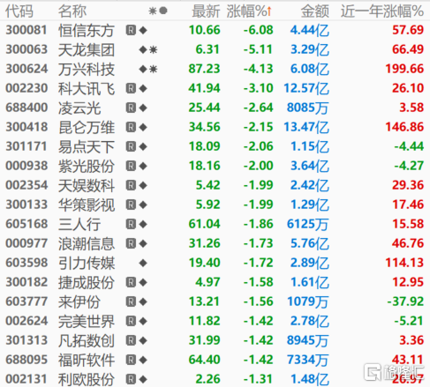Click the 名称 column header

point(72,11)
